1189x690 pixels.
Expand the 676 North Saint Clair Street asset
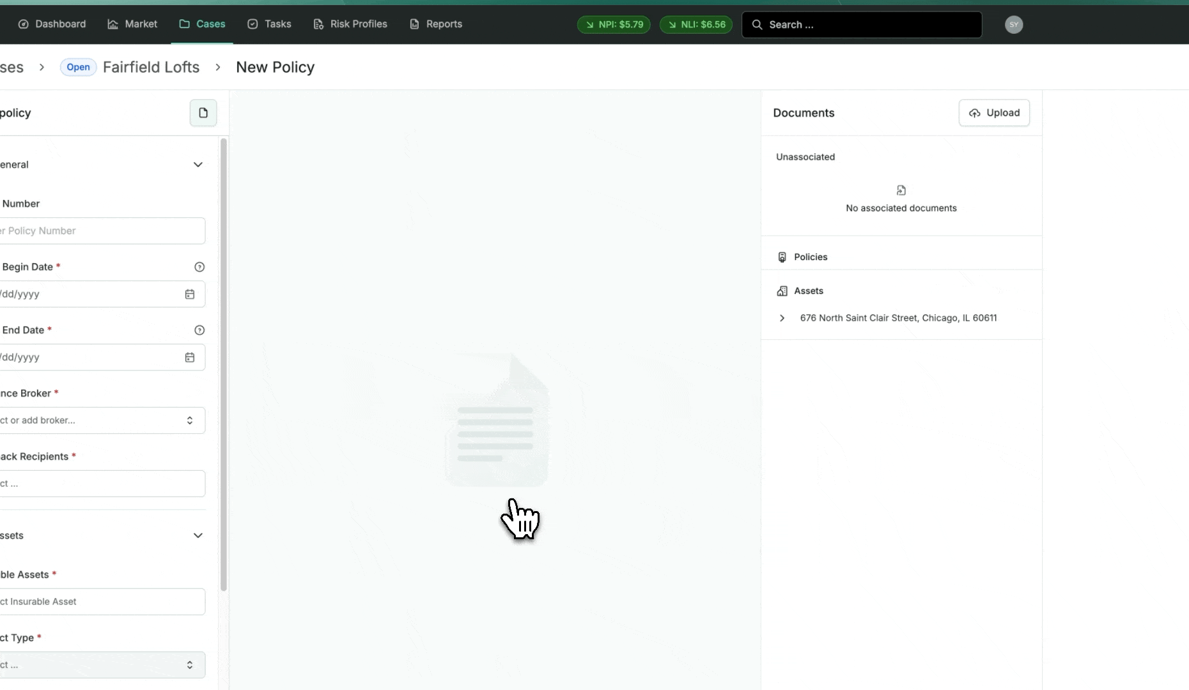pyautogui.click(x=782, y=318)
